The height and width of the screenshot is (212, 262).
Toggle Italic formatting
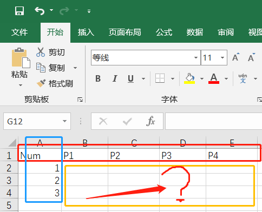pos(115,78)
